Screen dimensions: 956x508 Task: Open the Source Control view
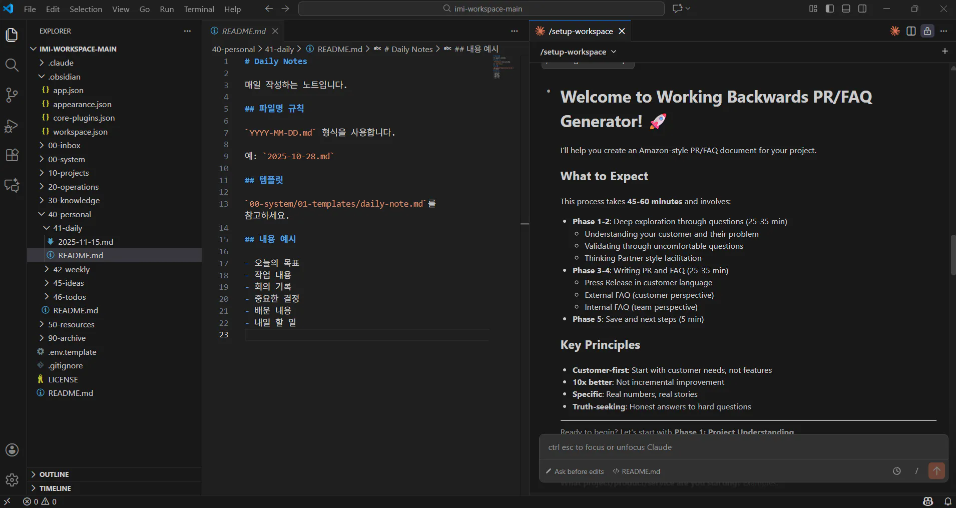(x=12, y=95)
